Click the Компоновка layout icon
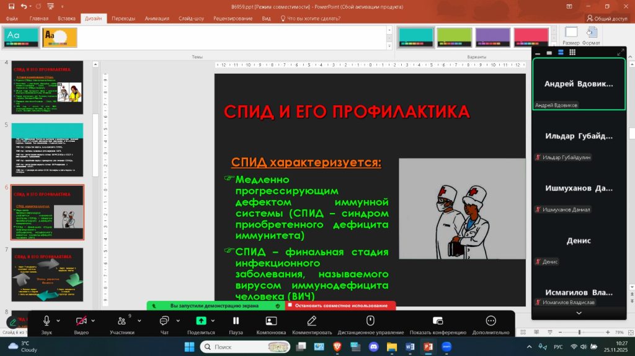 point(271,321)
